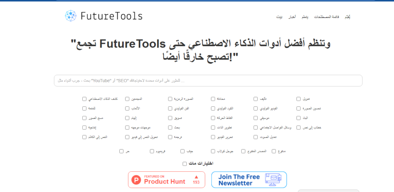Open the أخبار (News) nav item

[292, 17]
